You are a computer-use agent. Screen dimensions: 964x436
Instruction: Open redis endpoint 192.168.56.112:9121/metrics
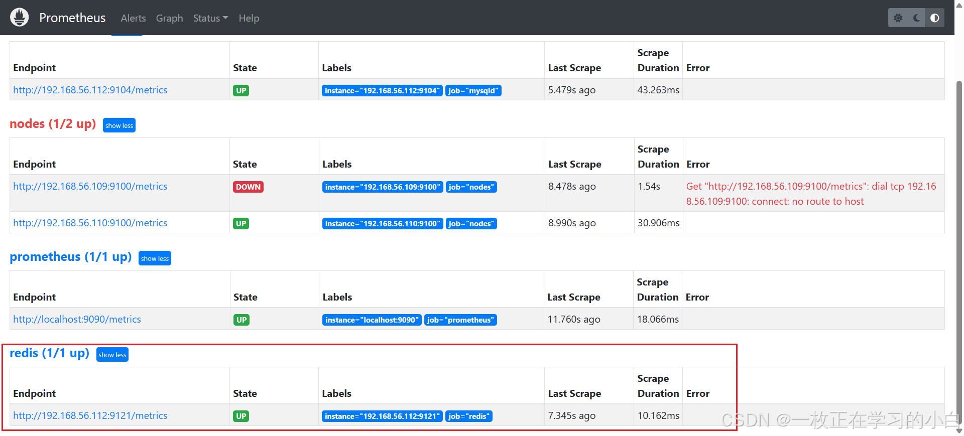(90, 415)
